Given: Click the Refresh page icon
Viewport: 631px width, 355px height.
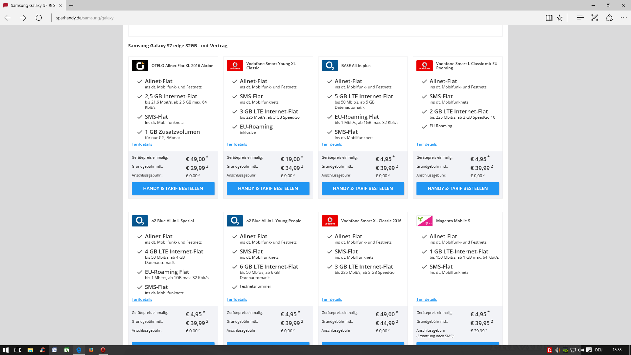Looking at the screenshot, I should click(x=39, y=18).
